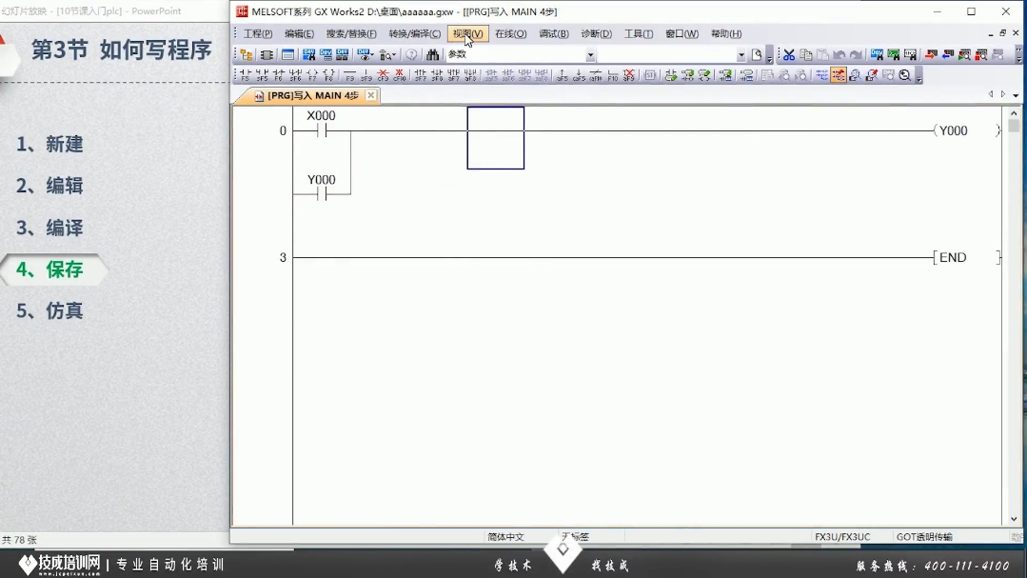Click the page preview icon beside the combo box
The image size is (1027, 578).
pos(757,55)
